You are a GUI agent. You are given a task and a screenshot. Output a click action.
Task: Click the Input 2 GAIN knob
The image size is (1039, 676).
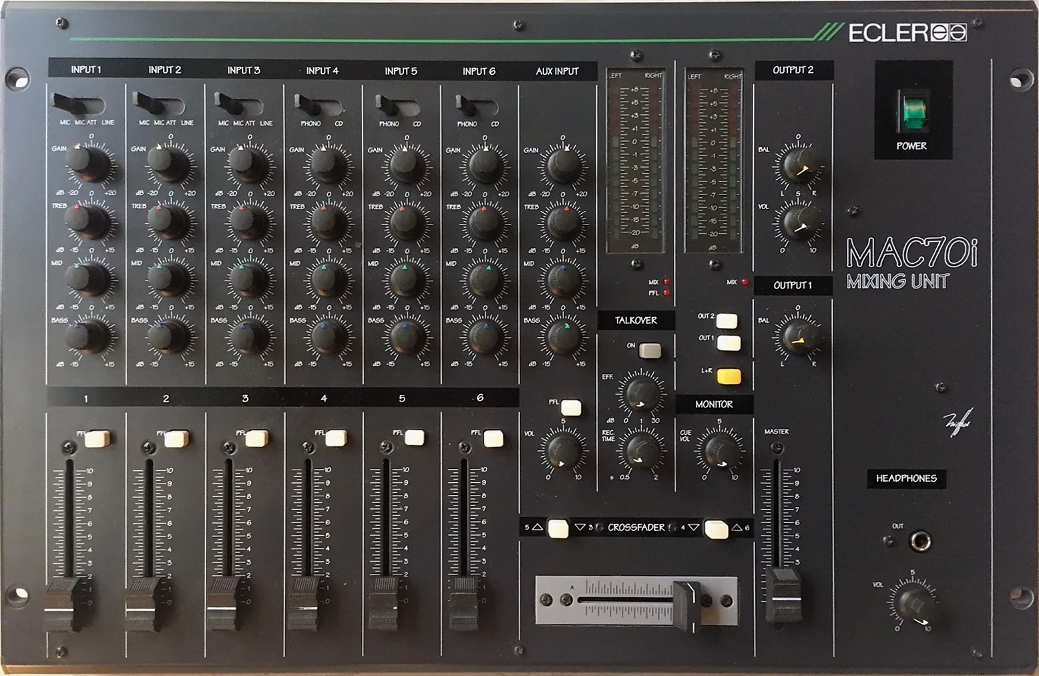click(x=168, y=163)
